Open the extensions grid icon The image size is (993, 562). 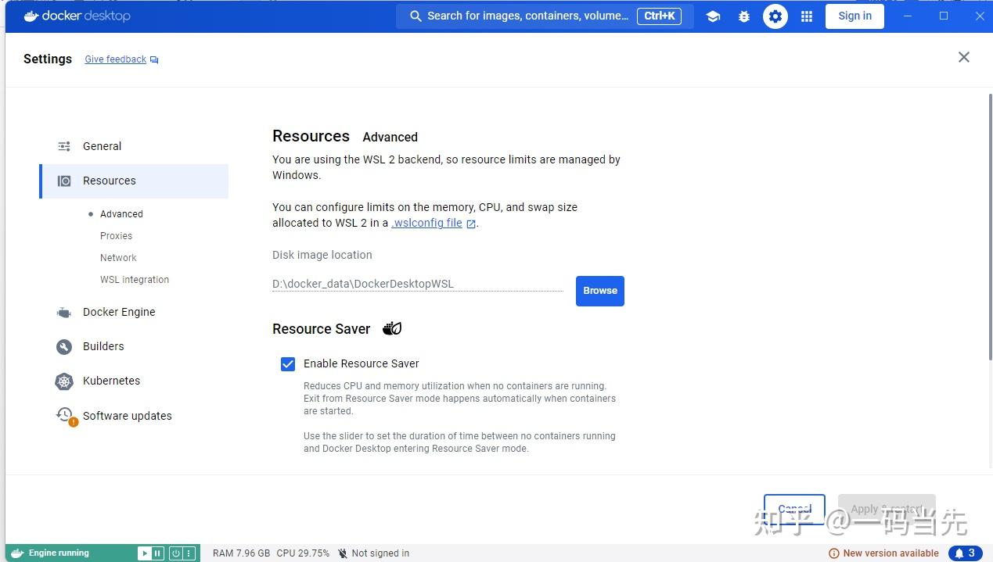807,16
